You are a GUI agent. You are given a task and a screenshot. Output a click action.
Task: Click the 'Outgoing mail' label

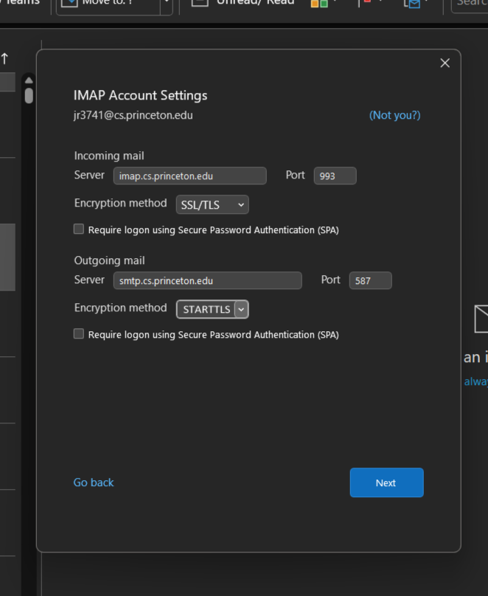point(109,260)
